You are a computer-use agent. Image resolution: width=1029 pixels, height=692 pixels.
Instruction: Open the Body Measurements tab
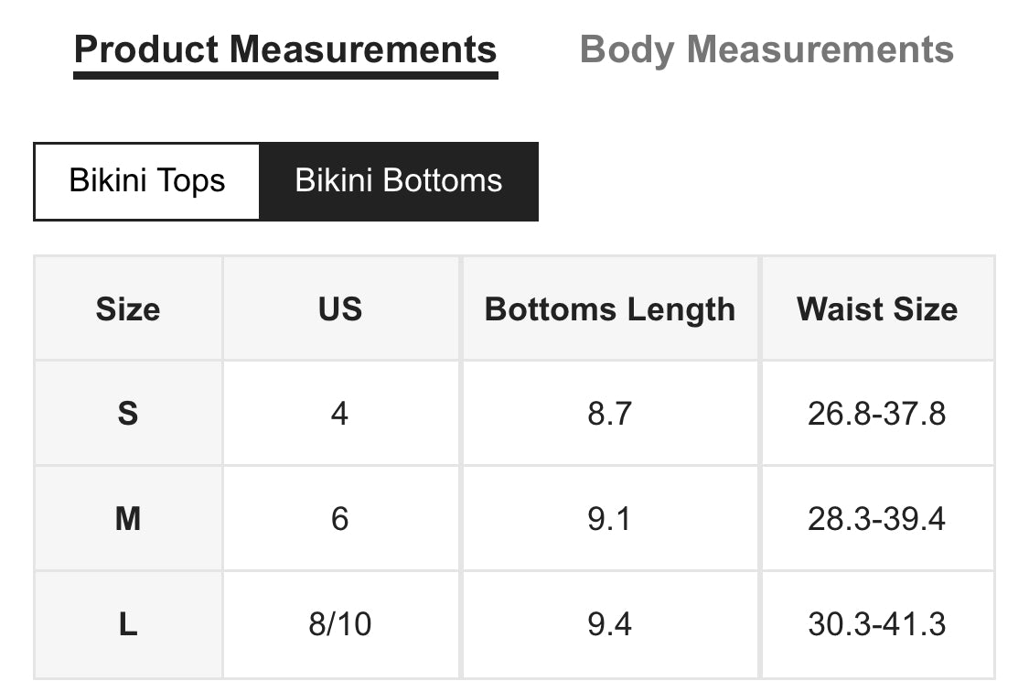(766, 50)
